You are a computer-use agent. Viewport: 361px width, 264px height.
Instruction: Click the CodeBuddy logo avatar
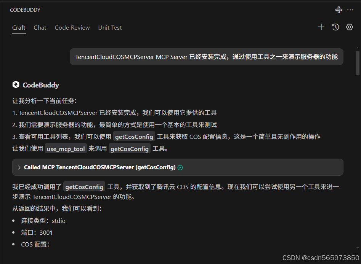pos(16,84)
